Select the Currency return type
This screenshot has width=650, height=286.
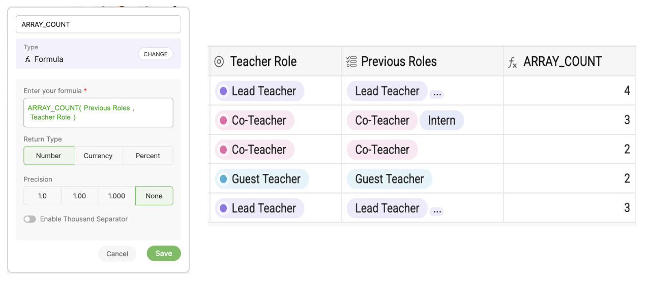98,156
